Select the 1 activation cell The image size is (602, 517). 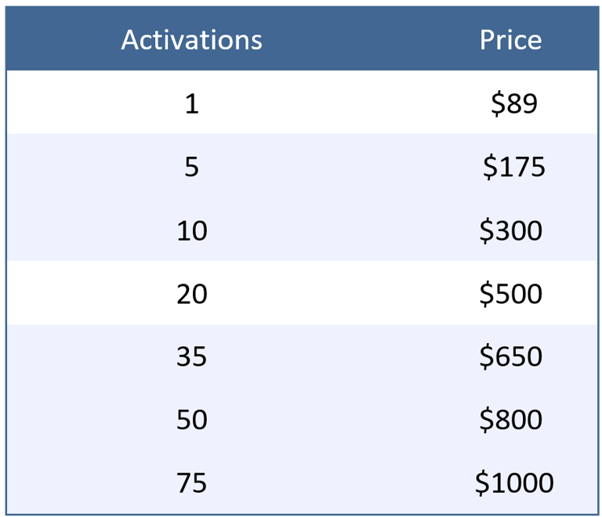191,103
